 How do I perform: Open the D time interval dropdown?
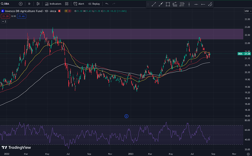[x=29, y=4]
